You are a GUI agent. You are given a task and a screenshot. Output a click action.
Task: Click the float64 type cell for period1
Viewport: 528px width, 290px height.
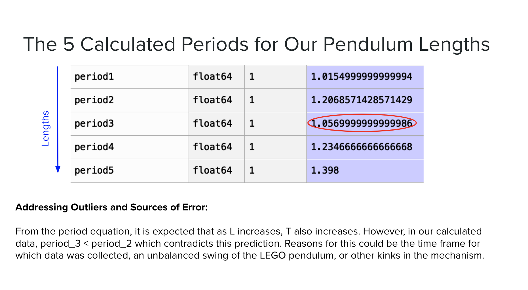pos(216,77)
